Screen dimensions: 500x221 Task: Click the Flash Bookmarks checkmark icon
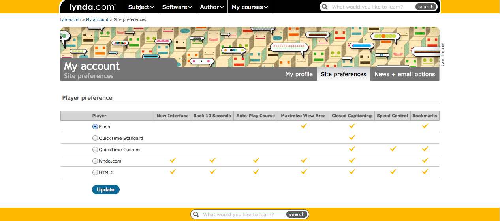pos(425,126)
